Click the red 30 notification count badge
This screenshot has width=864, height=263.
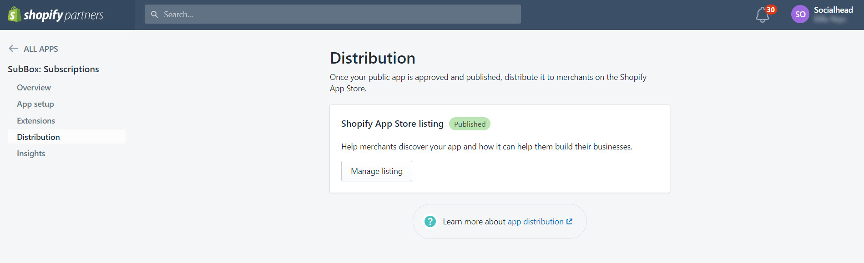point(771,10)
